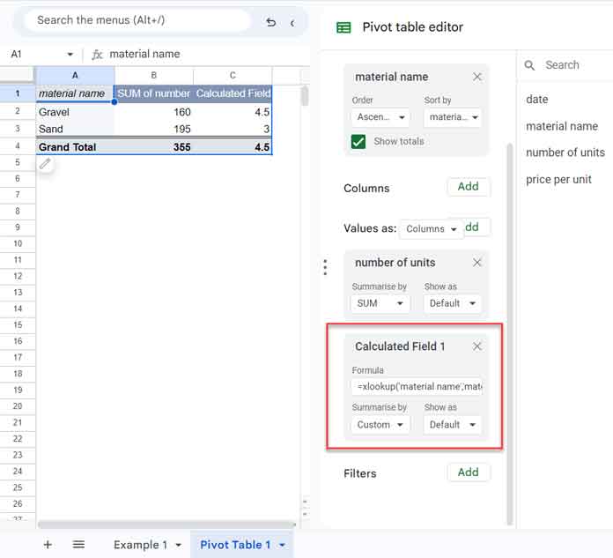The height and width of the screenshot is (558, 613).
Task: Click the vertical sheet scrollbar thumb
Action: pos(305,96)
